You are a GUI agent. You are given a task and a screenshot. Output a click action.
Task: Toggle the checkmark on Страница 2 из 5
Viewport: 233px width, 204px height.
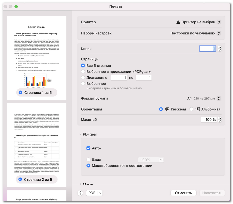(20, 179)
